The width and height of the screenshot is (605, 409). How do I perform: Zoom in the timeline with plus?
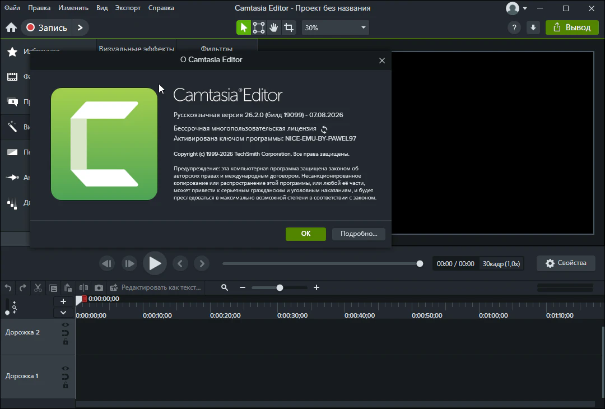[x=317, y=287]
